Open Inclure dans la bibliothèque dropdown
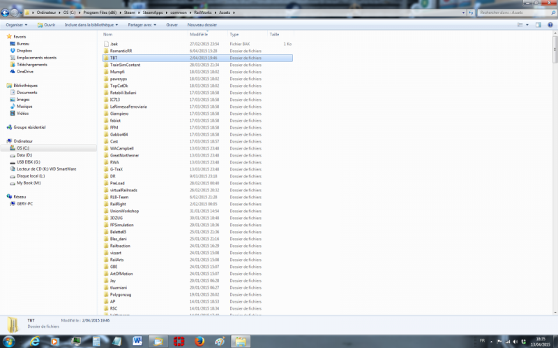558x348 pixels. [x=91, y=25]
